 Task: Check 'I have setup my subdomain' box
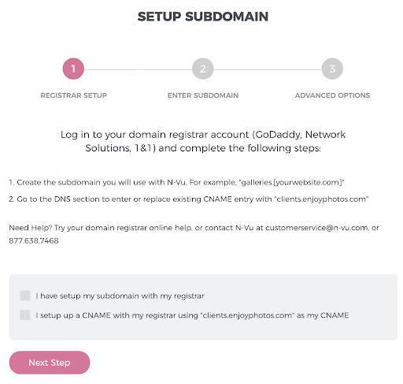point(25,296)
